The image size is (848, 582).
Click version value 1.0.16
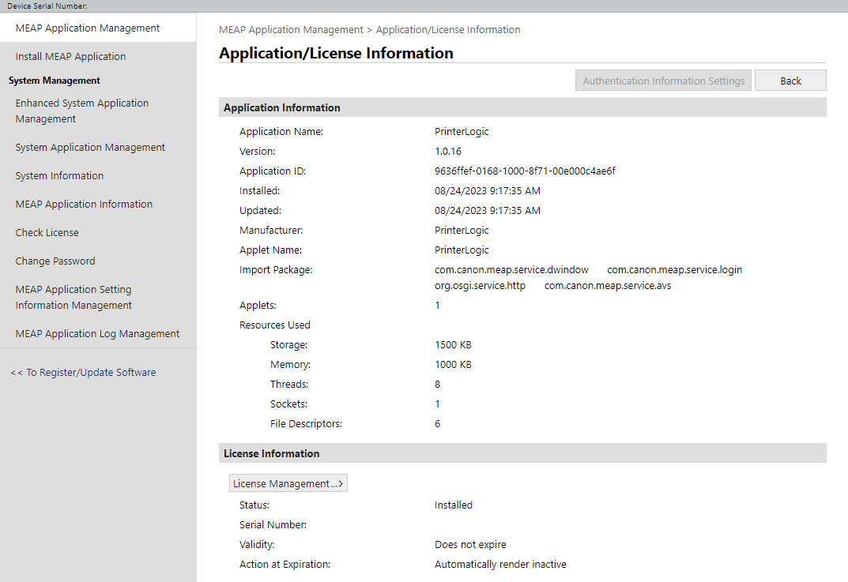pyautogui.click(x=448, y=152)
